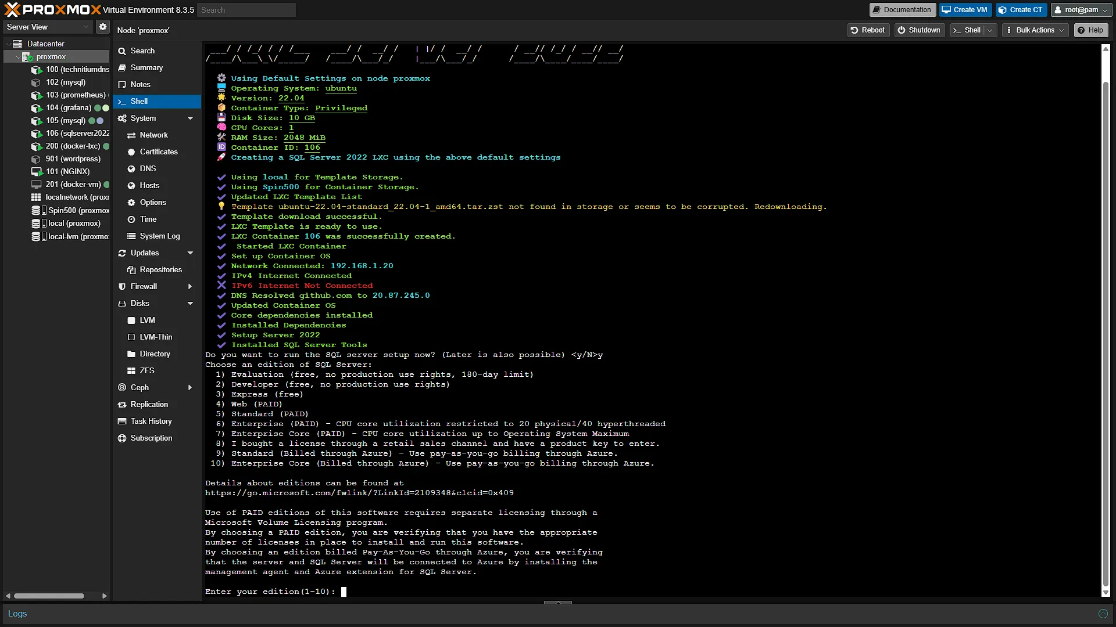Screen dimensions: 1116x627
Task: Collapse the proxmox node in tree
Action: coord(17,57)
